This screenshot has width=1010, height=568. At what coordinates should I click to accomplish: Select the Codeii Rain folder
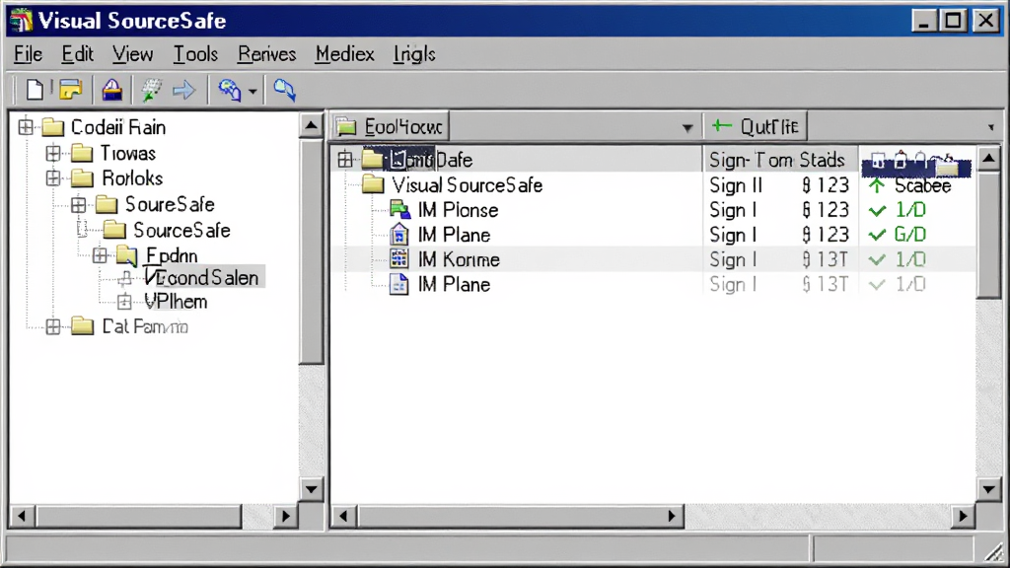(118, 127)
